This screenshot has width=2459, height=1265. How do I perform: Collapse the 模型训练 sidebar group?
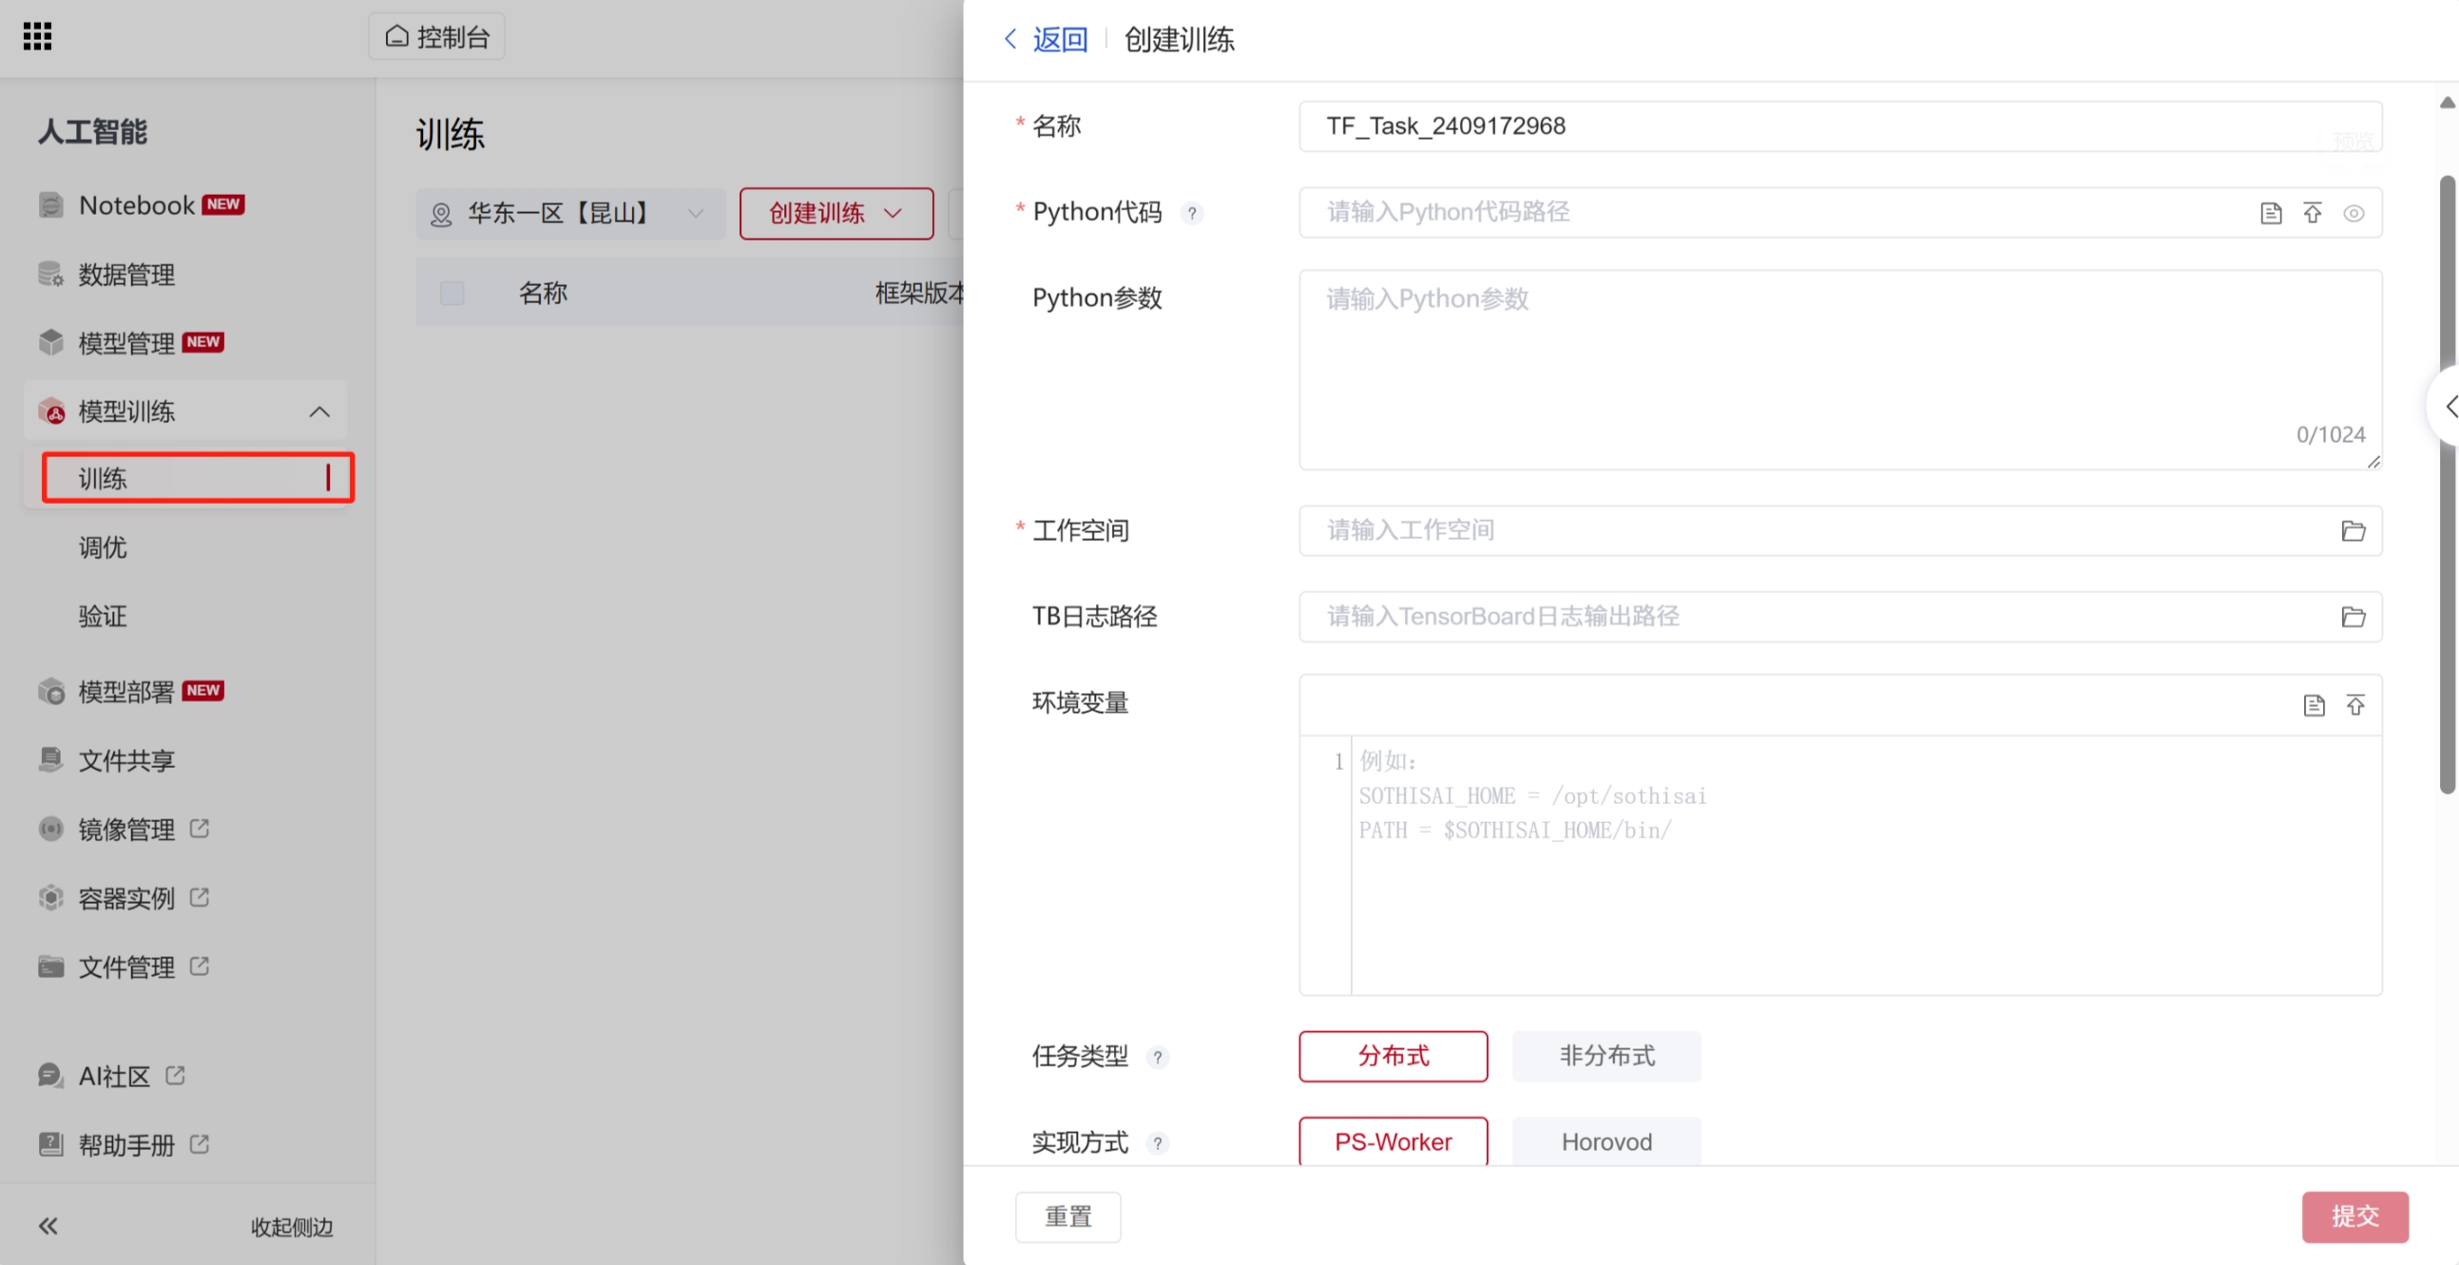[318, 412]
